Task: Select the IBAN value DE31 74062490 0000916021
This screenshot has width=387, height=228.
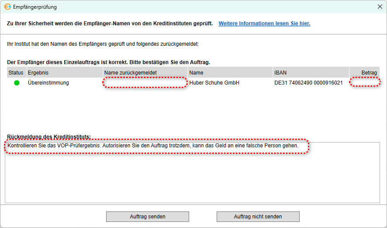Action: point(308,83)
